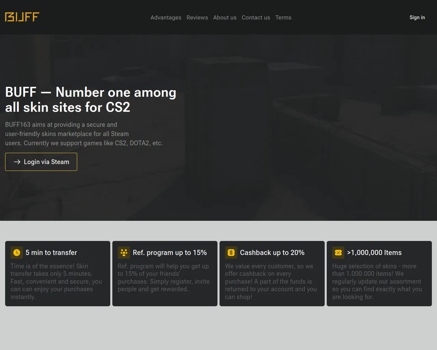Open the Terms link
Viewport: 437px width, 350px height.
coord(283,17)
